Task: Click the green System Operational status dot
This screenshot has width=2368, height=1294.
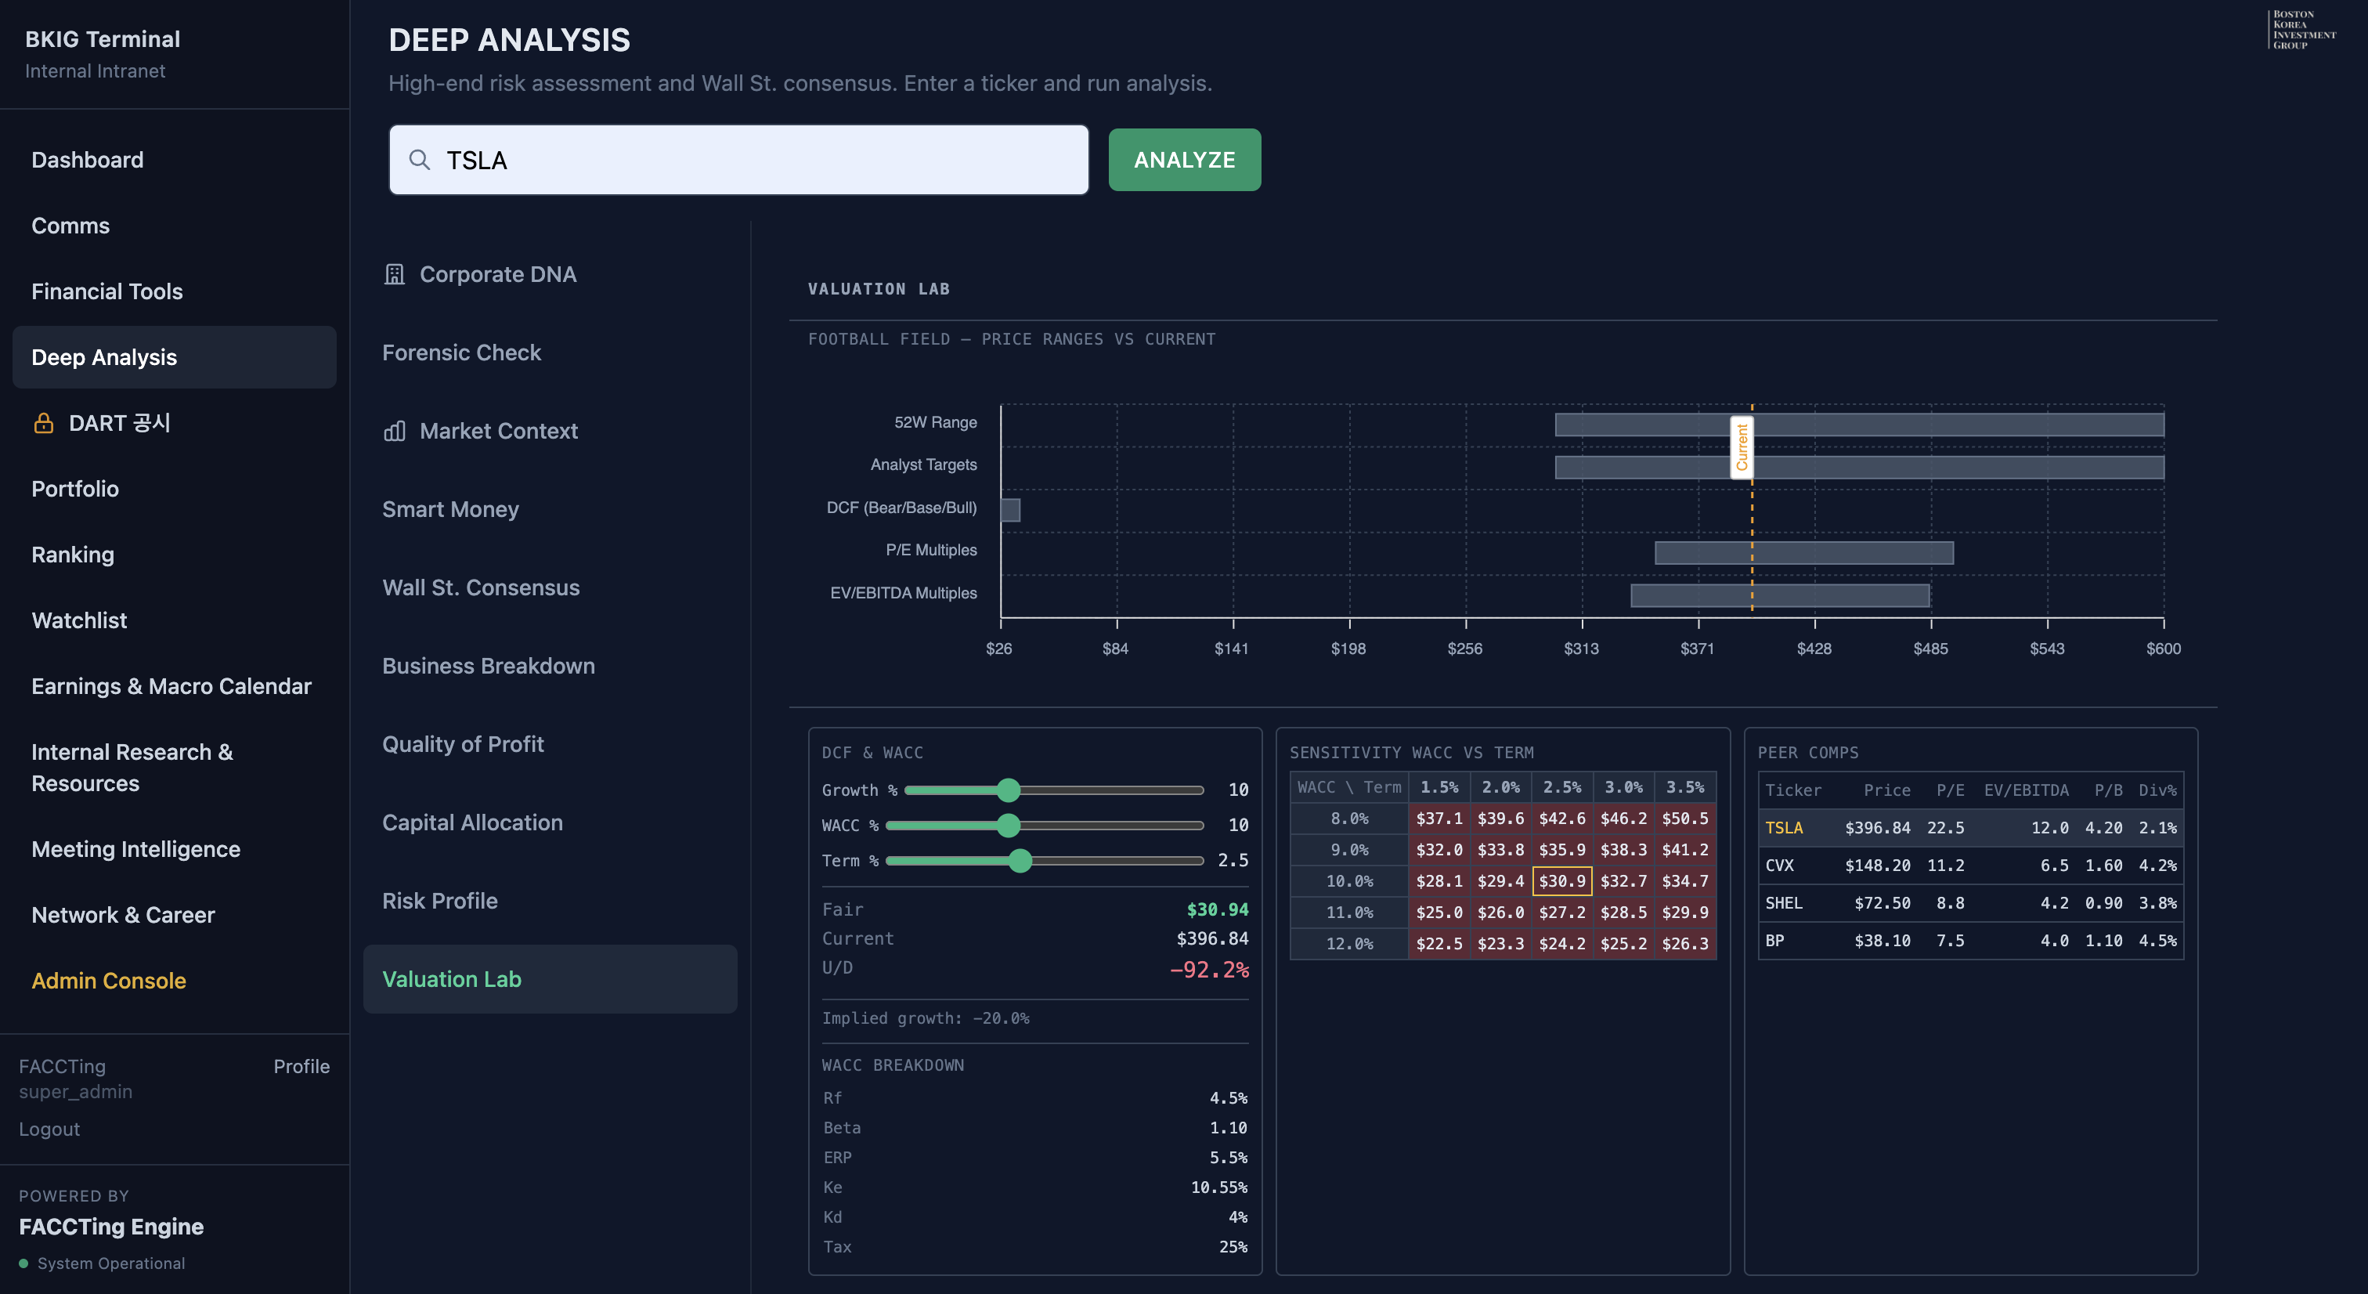Action: click(24, 1263)
